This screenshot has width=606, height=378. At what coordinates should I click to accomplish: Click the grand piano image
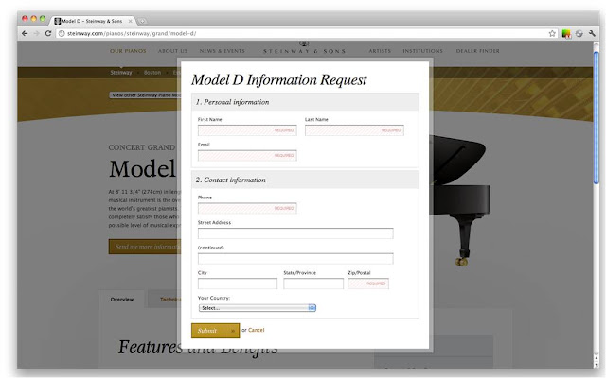[x=460, y=198]
